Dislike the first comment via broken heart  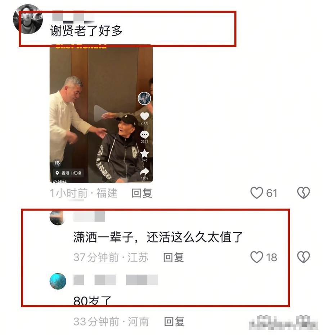pyautogui.click(x=303, y=193)
